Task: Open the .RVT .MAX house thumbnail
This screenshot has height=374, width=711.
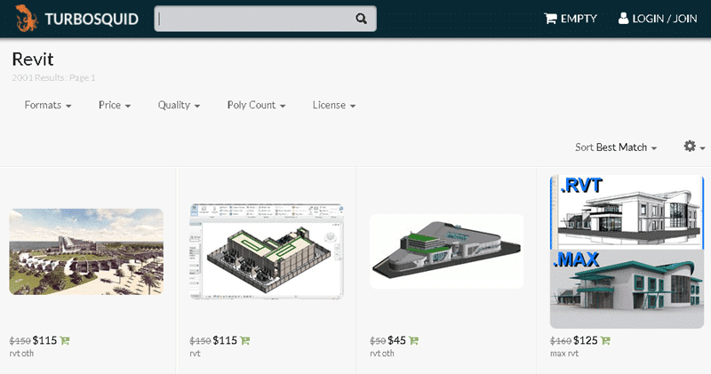Action: (627, 251)
